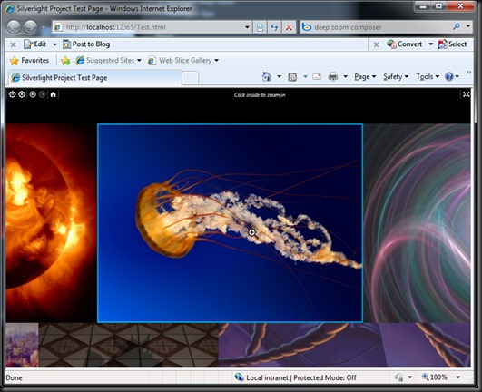Expand the zoom level 100% dropdown
This screenshot has width=482, height=392.
458,377
